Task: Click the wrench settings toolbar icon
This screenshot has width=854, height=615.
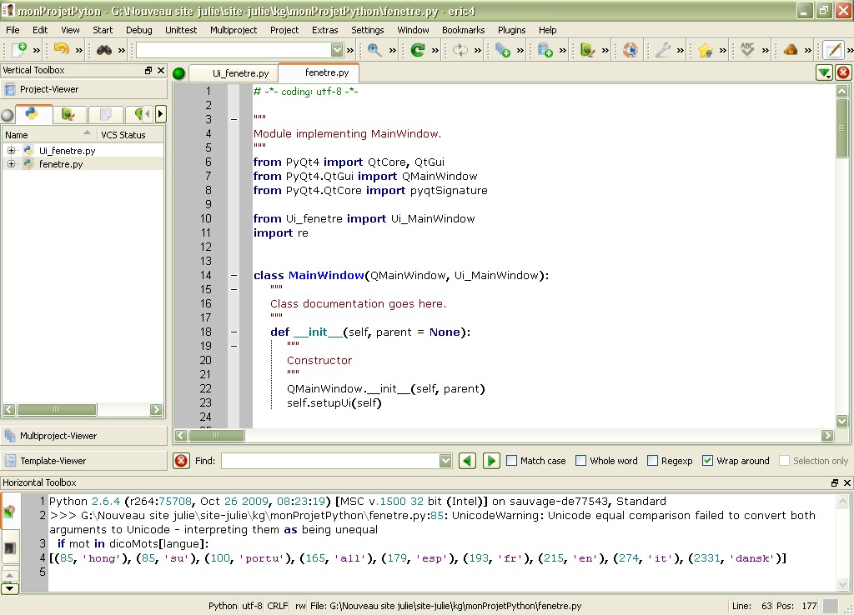Action: (x=662, y=50)
